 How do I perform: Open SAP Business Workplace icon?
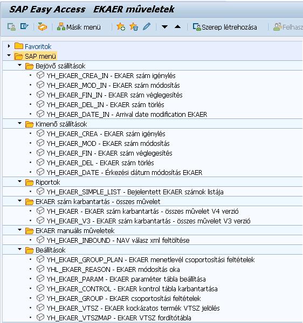(43, 27)
